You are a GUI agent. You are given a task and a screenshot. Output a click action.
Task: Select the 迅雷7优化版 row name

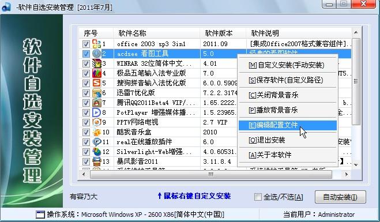(x=136, y=93)
